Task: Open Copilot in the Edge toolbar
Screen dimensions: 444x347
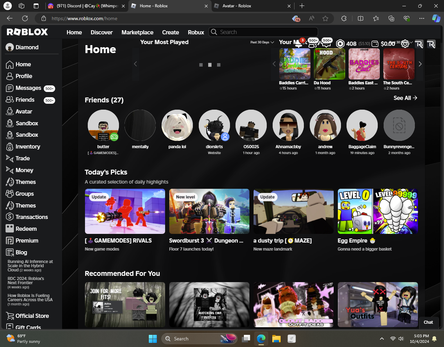Action: [x=436, y=18]
